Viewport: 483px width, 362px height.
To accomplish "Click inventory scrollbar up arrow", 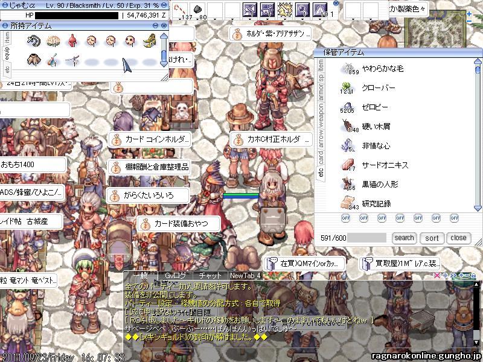I will coord(164,36).
